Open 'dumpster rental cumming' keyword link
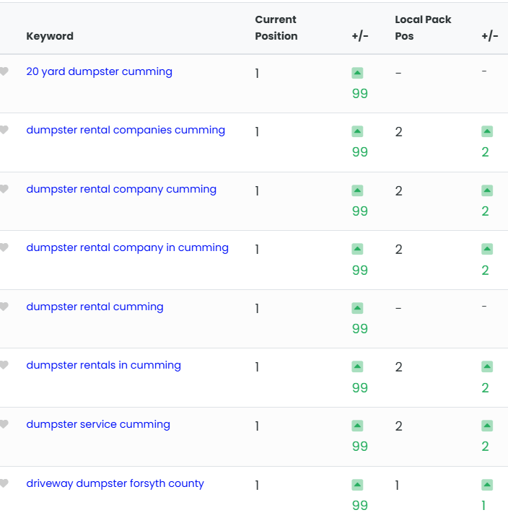 [x=95, y=307]
